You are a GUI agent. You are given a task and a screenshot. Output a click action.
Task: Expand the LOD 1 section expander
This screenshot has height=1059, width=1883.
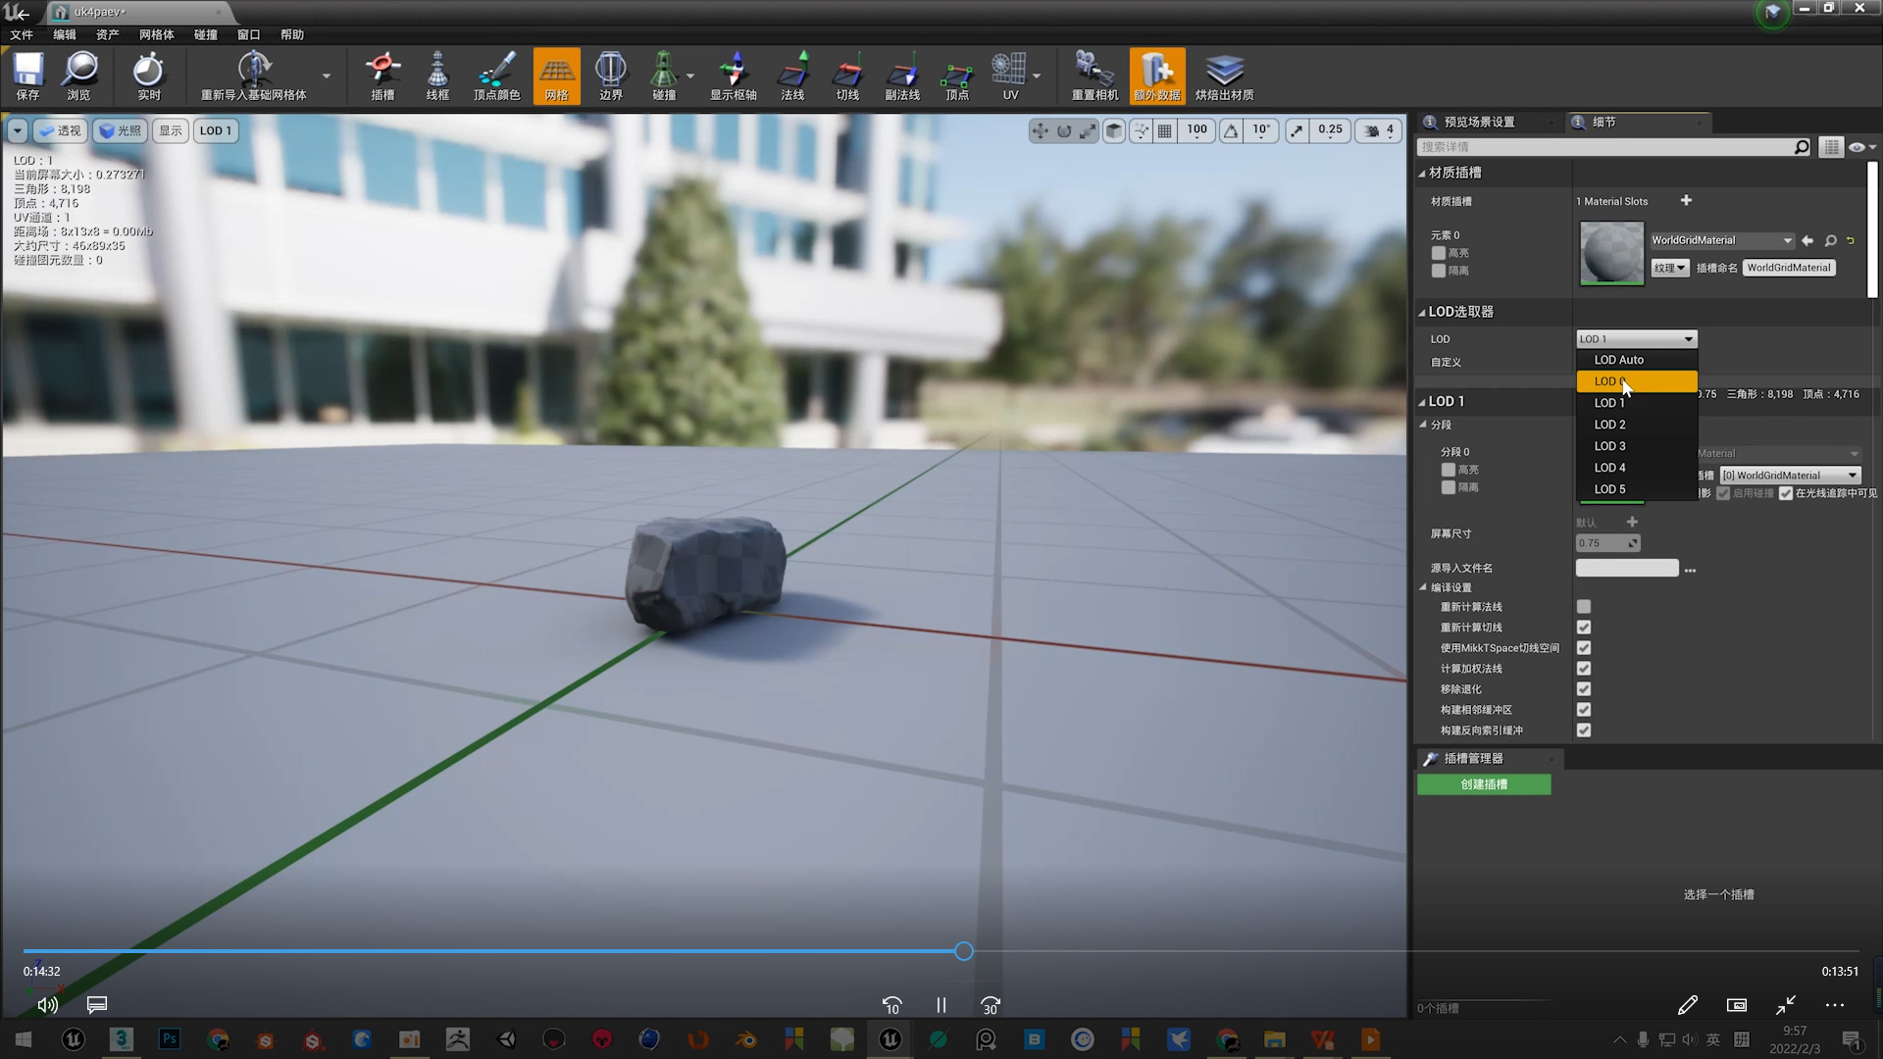1421,401
